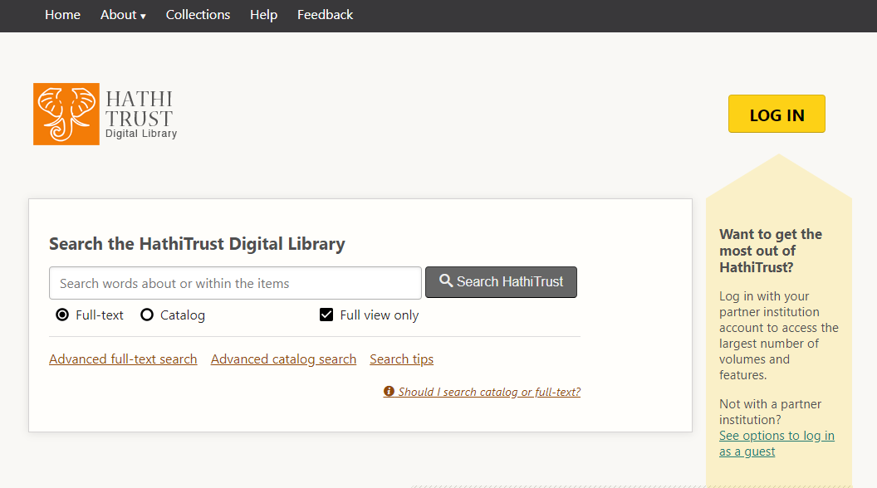
Task: Open 'Should I search catalog or full-text?' link
Action: coord(489,392)
